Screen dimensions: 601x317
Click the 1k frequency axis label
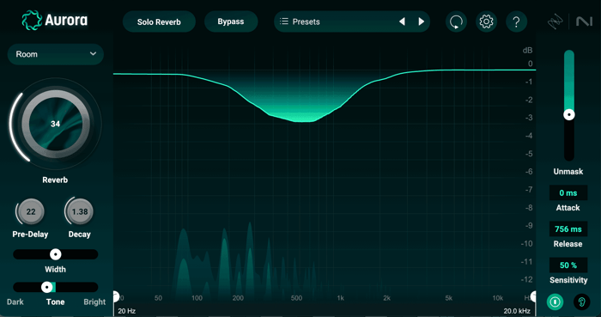click(x=340, y=298)
